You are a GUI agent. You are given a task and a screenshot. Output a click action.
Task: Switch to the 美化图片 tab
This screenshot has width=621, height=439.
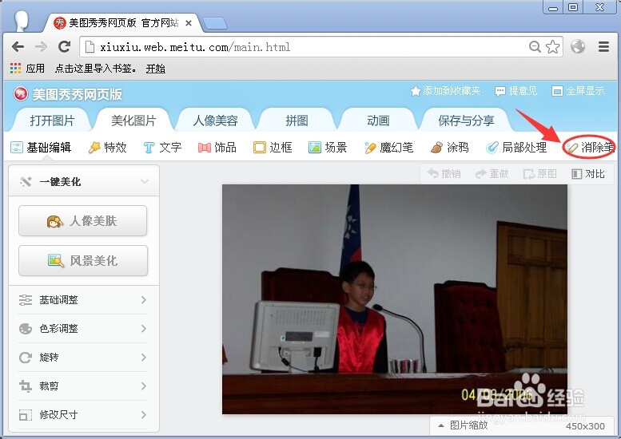click(x=133, y=121)
